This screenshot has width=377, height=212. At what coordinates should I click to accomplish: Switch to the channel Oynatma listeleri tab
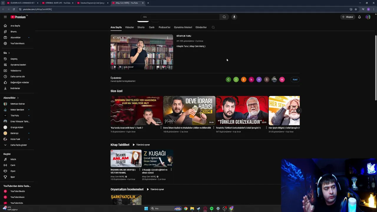tap(183, 27)
